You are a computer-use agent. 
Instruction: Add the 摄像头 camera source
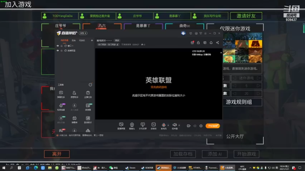click(x=132, y=126)
